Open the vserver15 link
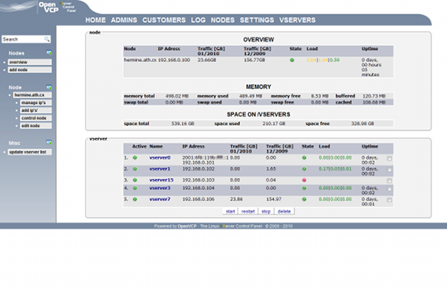Image resolution: width=447 pixels, height=293 pixels. tap(162, 180)
